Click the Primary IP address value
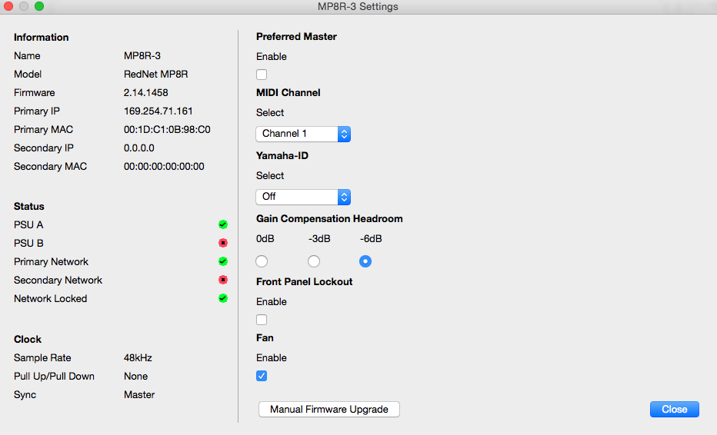Viewport: 717px width, 435px height. pos(158,111)
